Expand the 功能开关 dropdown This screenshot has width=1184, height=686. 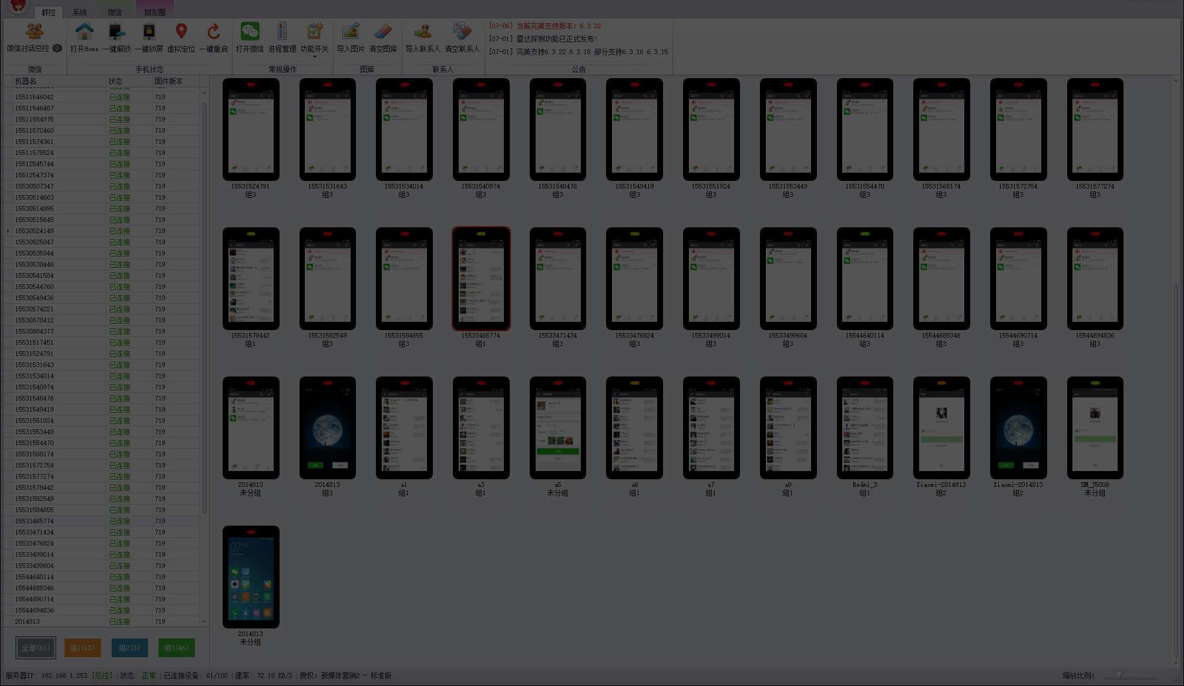point(315,57)
